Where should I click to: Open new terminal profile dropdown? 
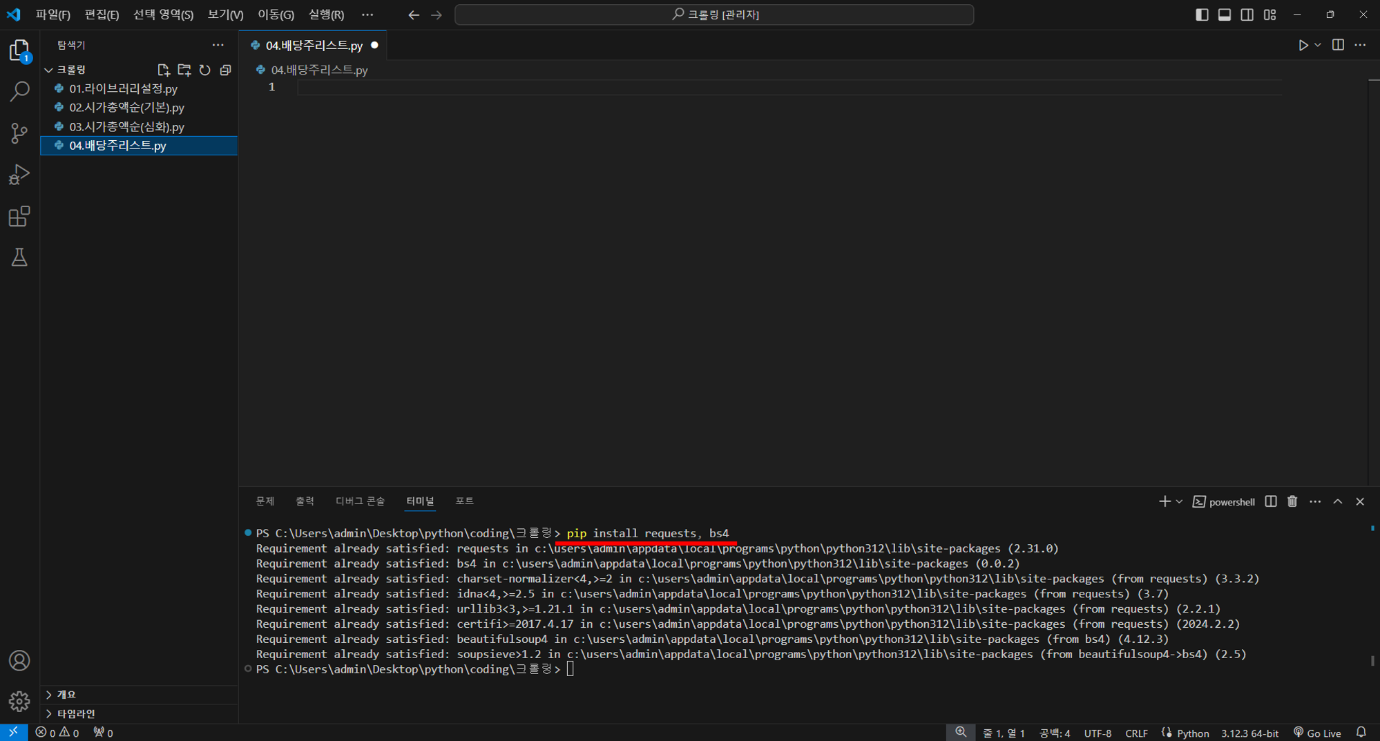click(1179, 501)
